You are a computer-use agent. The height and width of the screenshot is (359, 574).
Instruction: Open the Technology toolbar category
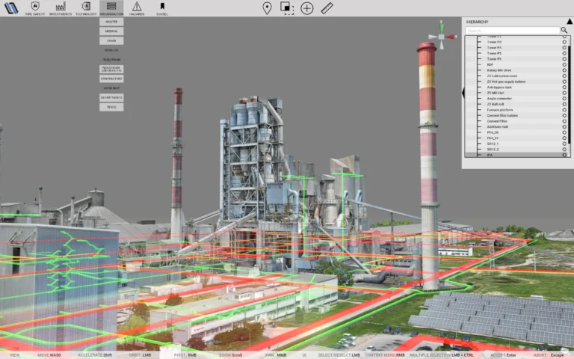[86, 8]
